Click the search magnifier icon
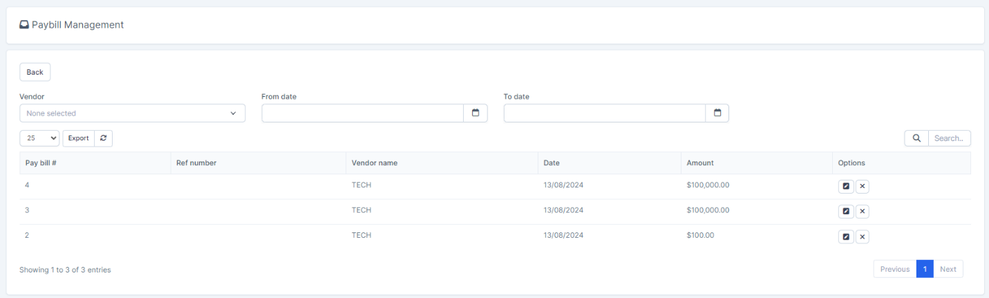 (x=916, y=138)
